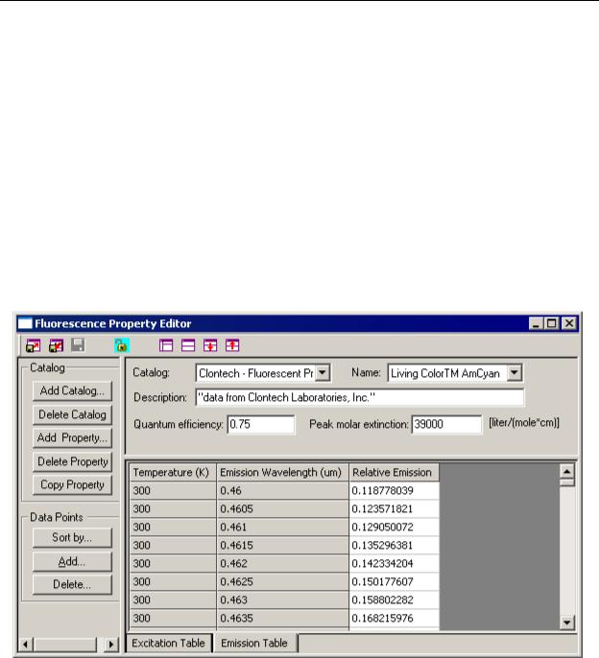Click the Quantum efficiency field with 0.75
Screen dimensions: 599x658
261,424
